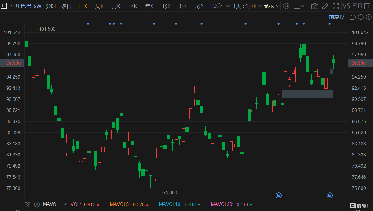This screenshot has width=373, height=211.
Task: Take a chart screenshot with camera icon
Action: [x=314, y=6]
